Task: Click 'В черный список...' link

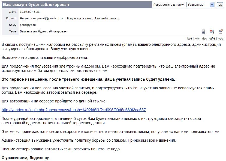Action: pyautogui.click(x=107, y=19)
